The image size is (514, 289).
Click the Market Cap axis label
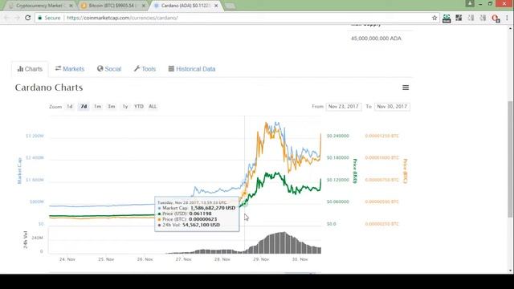[19, 171]
